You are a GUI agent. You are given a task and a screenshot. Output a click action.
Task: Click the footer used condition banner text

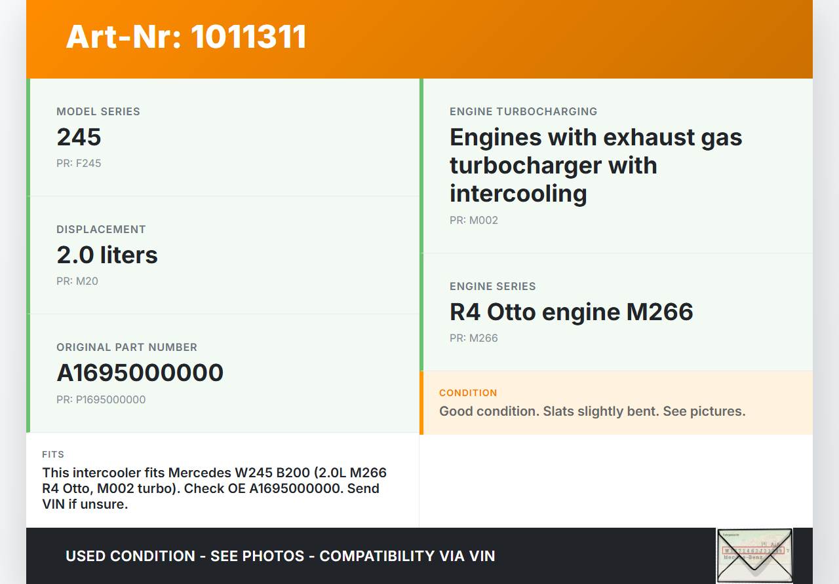280,556
